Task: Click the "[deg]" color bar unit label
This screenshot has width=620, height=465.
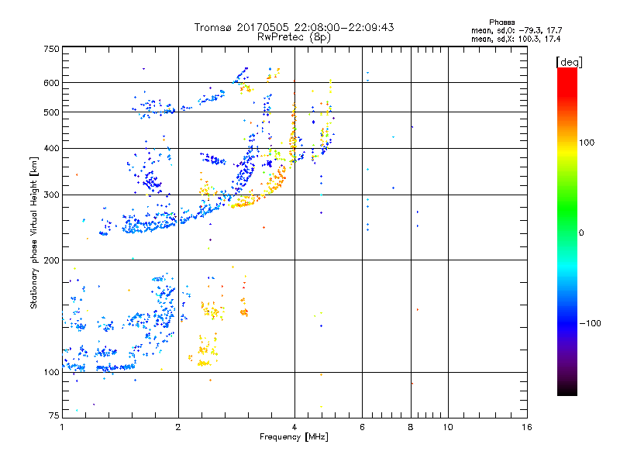Action: (x=569, y=62)
